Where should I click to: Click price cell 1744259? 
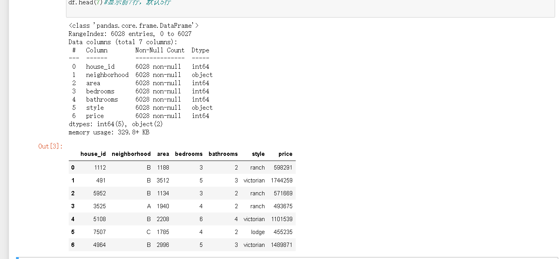[x=282, y=180]
